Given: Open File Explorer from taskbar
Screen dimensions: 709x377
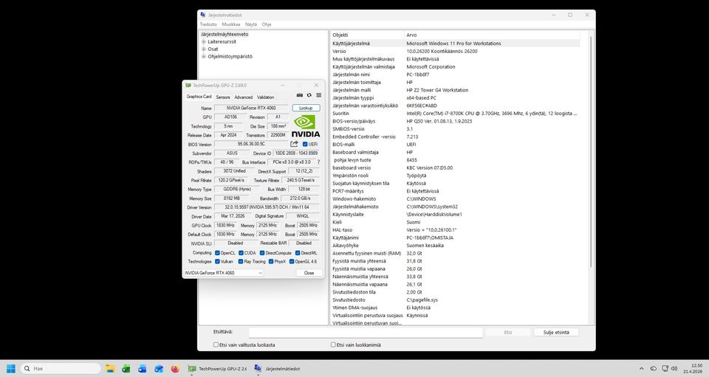Looking at the screenshot, I should click(x=110, y=368).
